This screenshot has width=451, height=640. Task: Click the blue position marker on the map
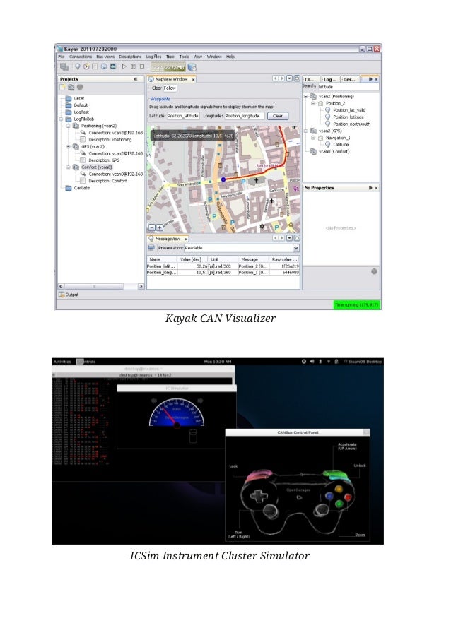pyautogui.click(x=223, y=179)
